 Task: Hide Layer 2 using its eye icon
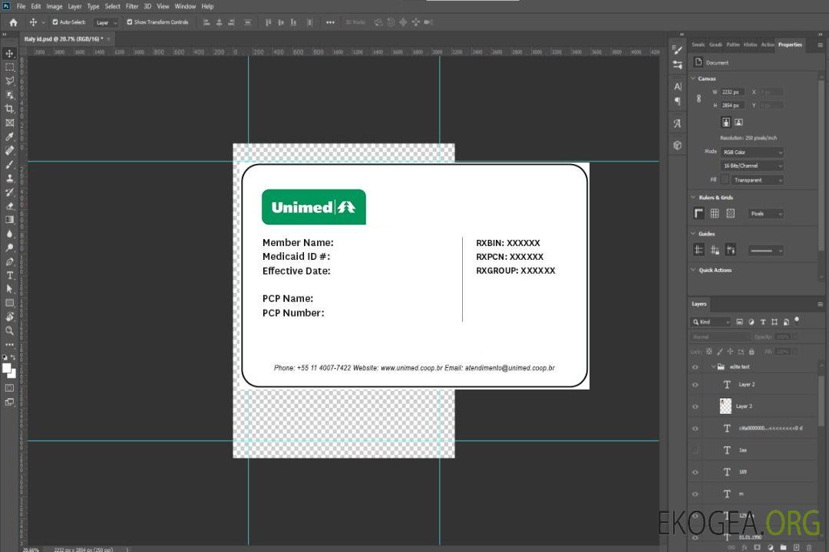[x=695, y=385]
